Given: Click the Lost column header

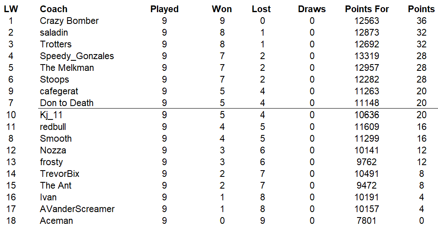Looking at the screenshot, I should (x=261, y=9).
